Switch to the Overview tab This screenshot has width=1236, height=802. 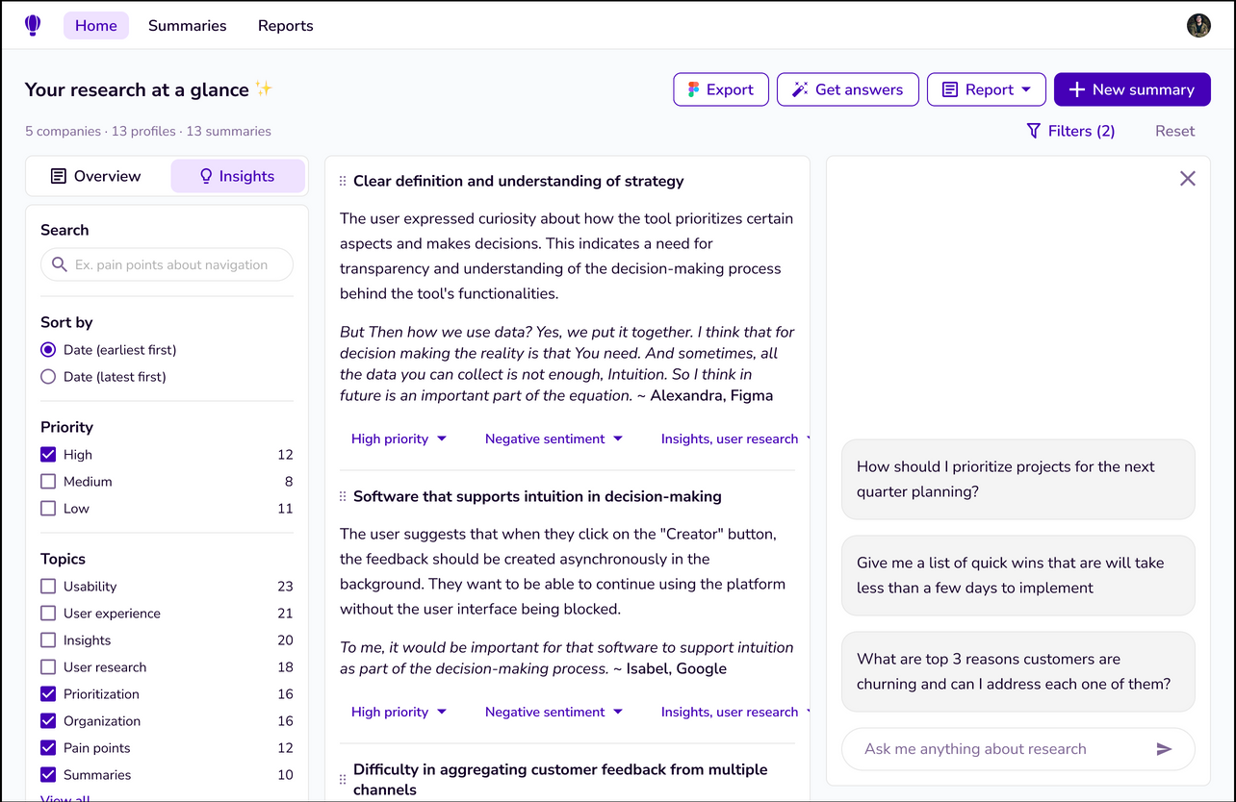96,176
